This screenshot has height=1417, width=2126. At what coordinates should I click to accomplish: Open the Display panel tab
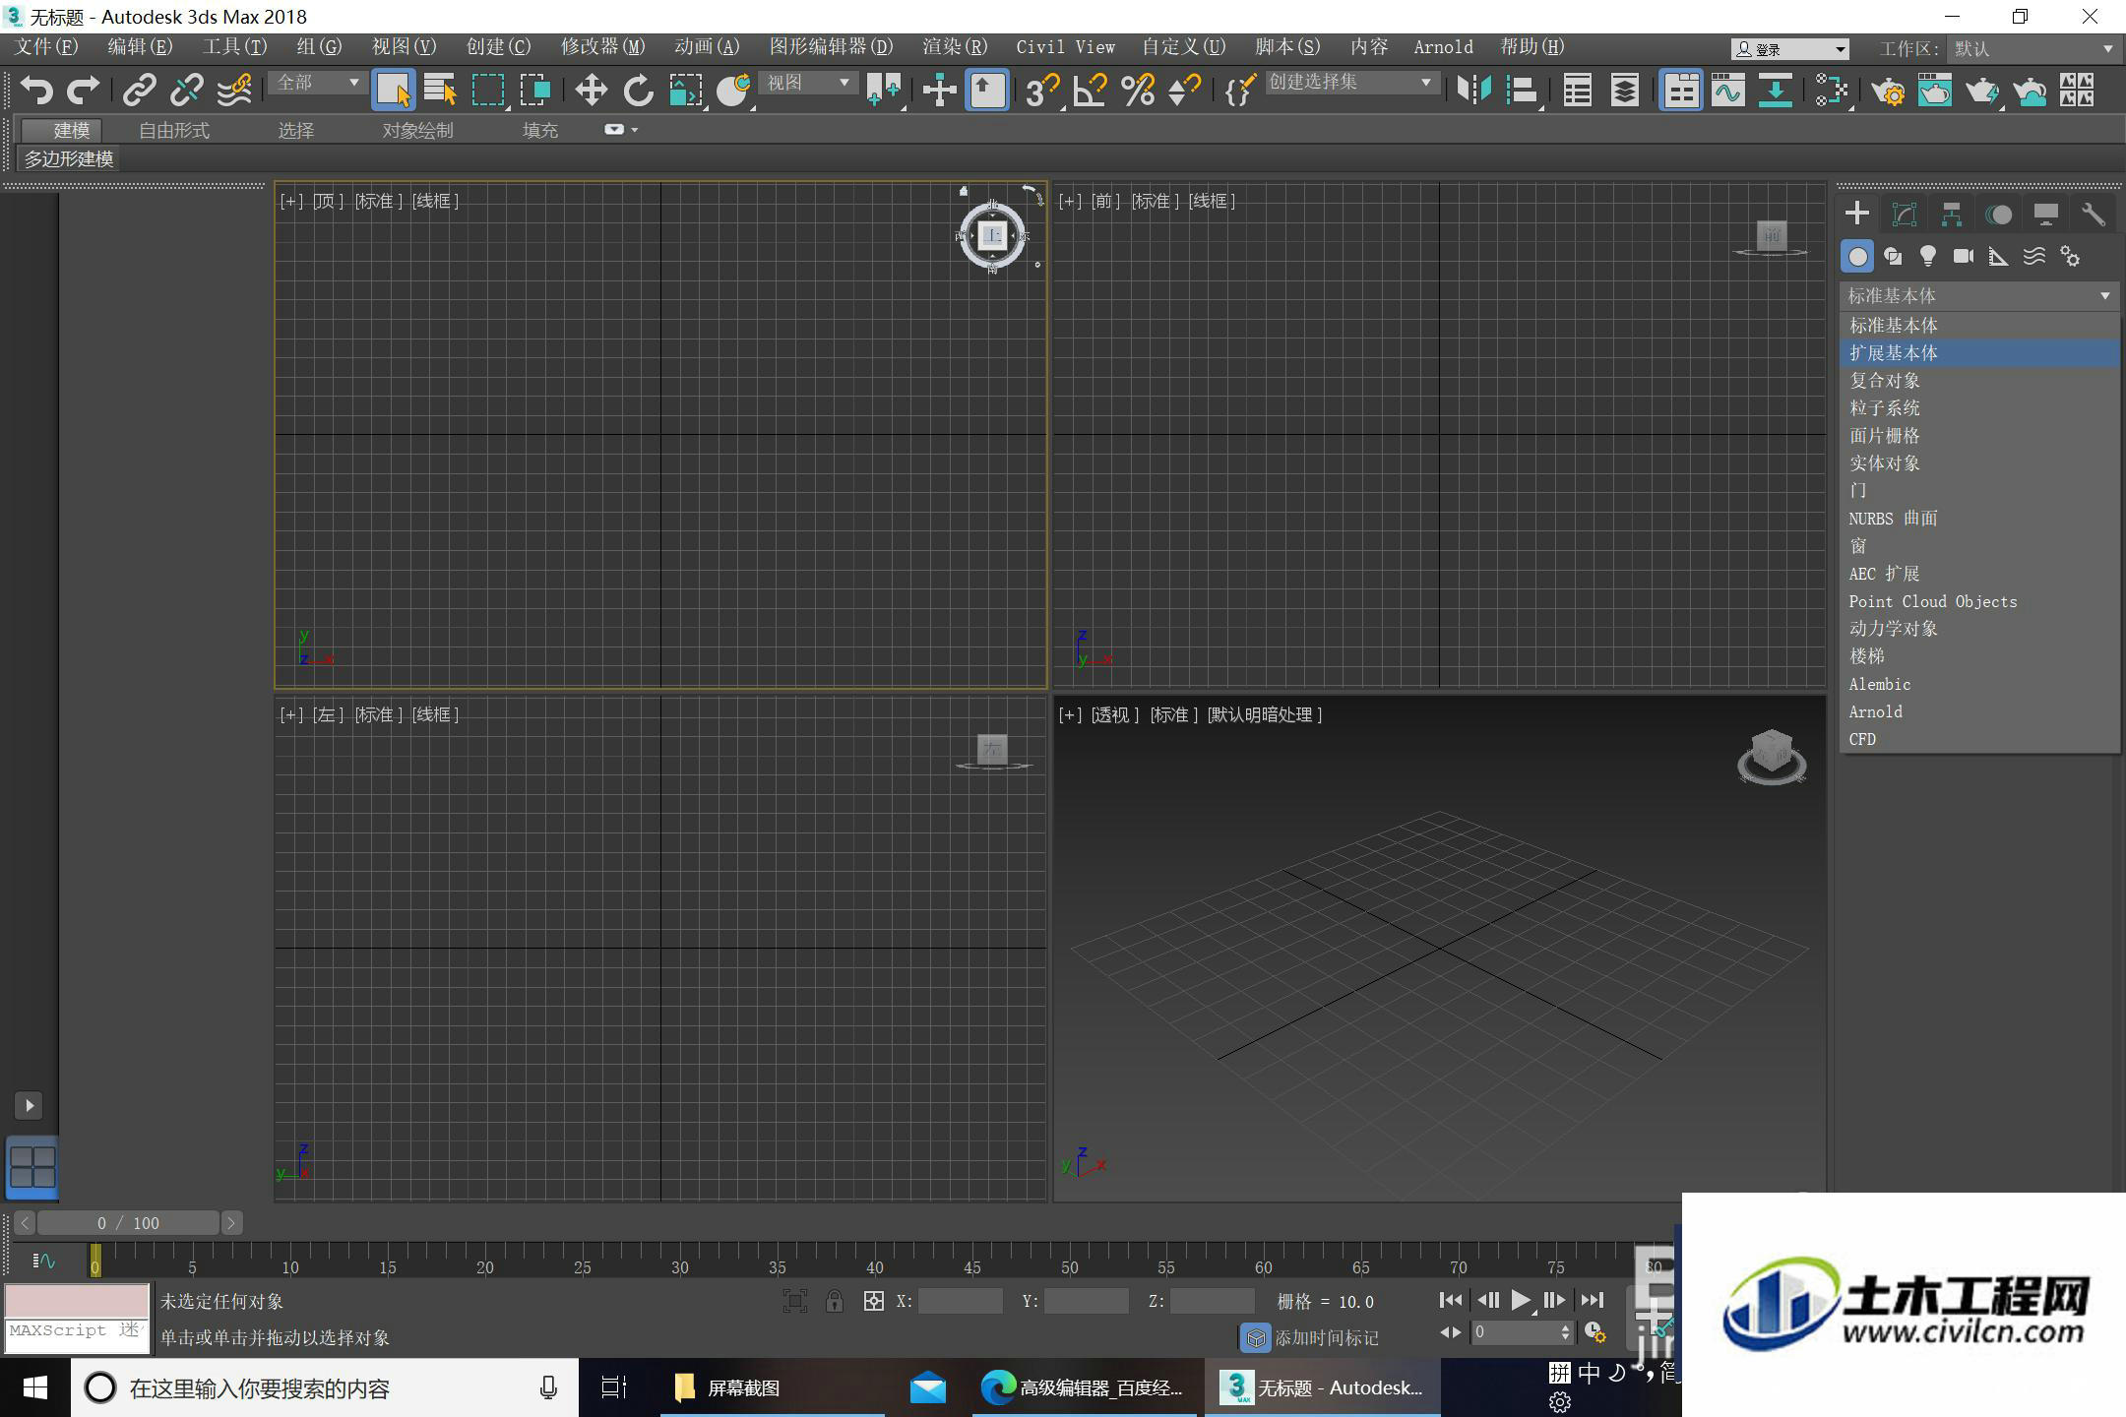pyautogui.click(x=2046, y=214)
